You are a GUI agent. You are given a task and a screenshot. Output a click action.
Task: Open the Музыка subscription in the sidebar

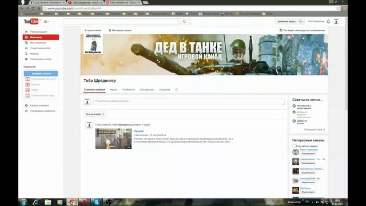(x=35, y=85)
